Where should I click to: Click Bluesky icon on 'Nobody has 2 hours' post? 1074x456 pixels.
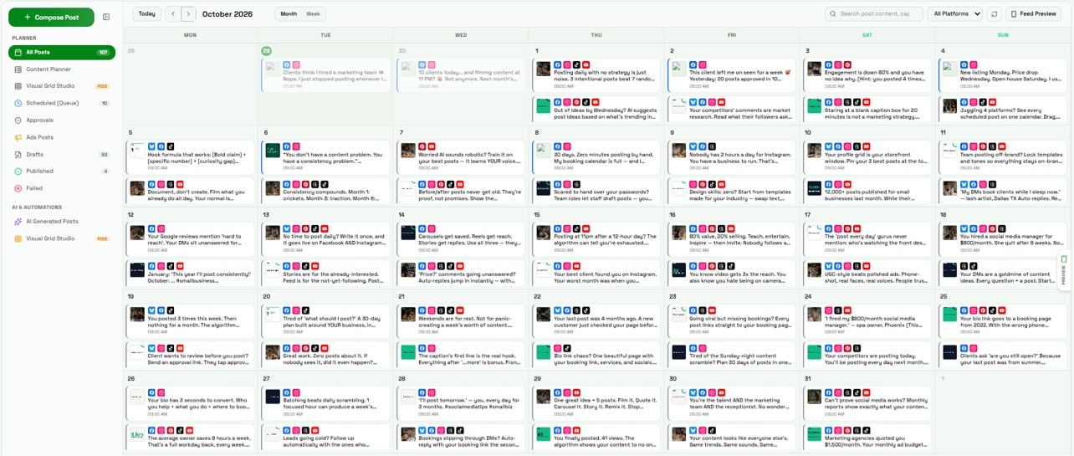tap(693, 146)
